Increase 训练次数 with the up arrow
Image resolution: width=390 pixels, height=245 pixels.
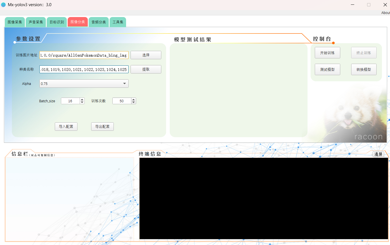click(134, 99)
